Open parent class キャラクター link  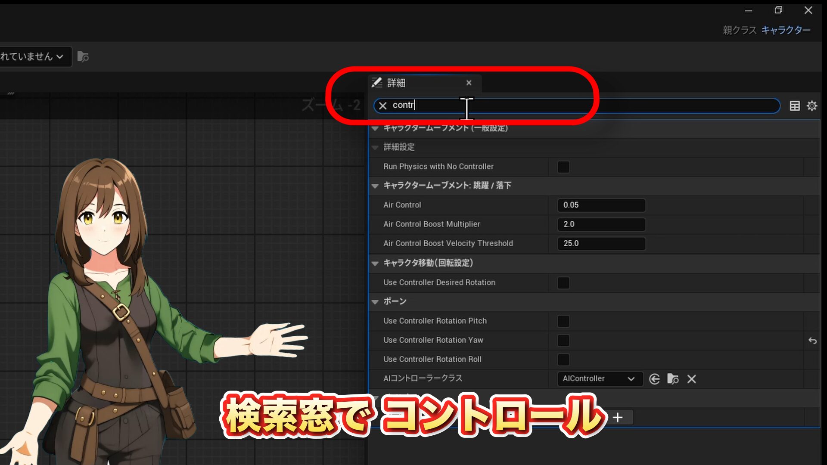[x=786, y=30]
